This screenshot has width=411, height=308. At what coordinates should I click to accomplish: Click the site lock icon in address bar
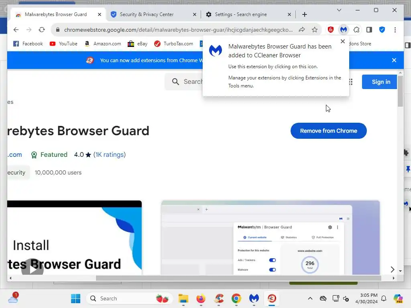click(58, 30)
